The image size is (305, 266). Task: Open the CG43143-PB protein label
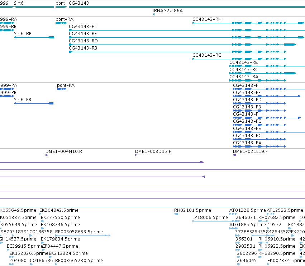pyautogui.click(x=247, y=107)
